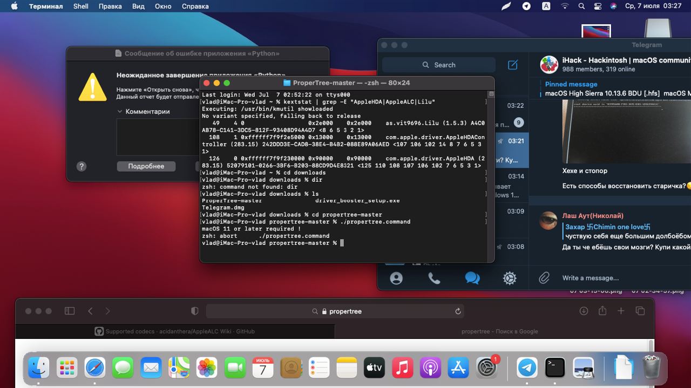The height and width of the screenshot is (388, 691).
Task: Click the date and time in menu bar
Action: coord(653,6)
